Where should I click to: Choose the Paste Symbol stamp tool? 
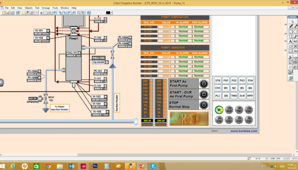[x=291, y=57]
